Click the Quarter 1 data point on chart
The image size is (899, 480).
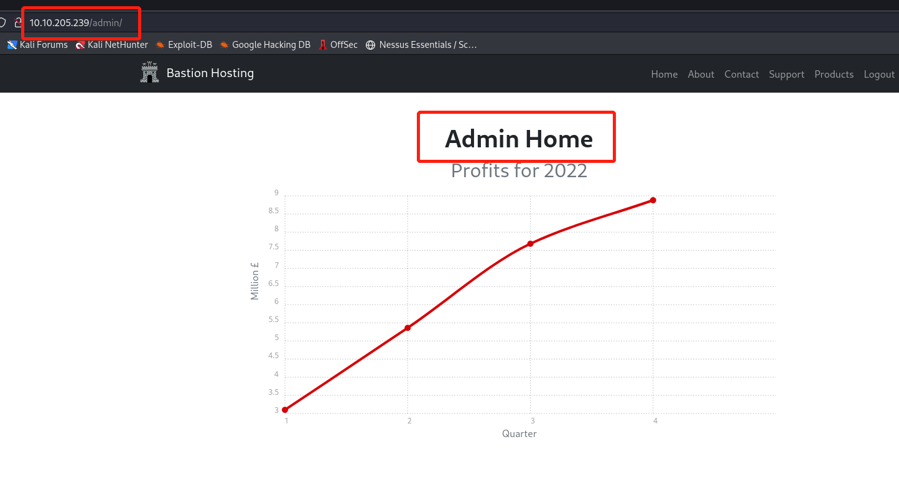click(285, 410)
